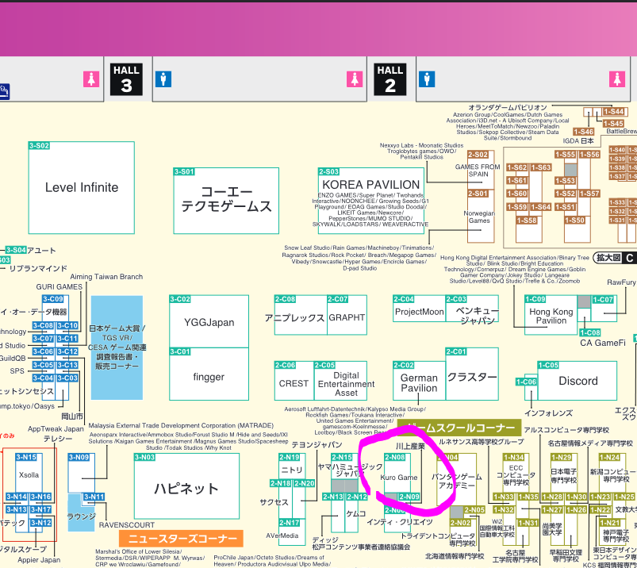Viewport: 637px width, 568px height.
Task: Select the クラスター booth
Action: point(472,374)
